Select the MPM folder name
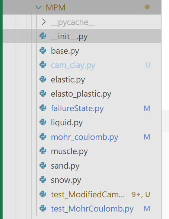169x219 pixels. click(x=55, y=7)
